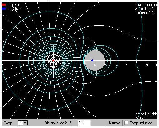Image resolution: width=159 pixels, height=128 pixels.
Task: Click the Distancia (de 2 - 5) label
Action: click(59, 123)
